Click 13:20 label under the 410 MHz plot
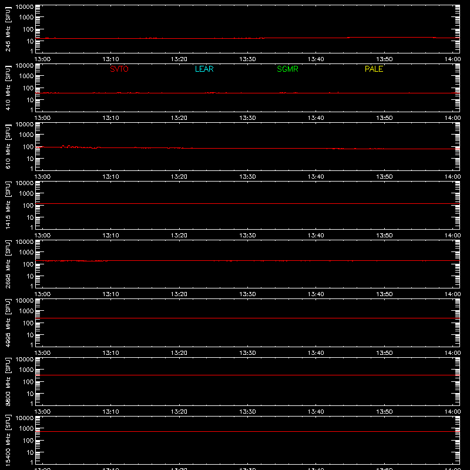Viewport: 470px width, 470px height. (x=179, y=118)
